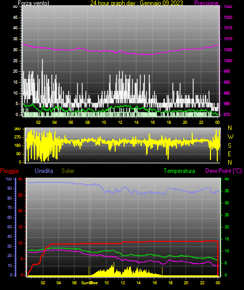Image resolution: width=244 pixels, height=290 pixels.
Task: Click red rain axis value 25
Action: (20, 195)
